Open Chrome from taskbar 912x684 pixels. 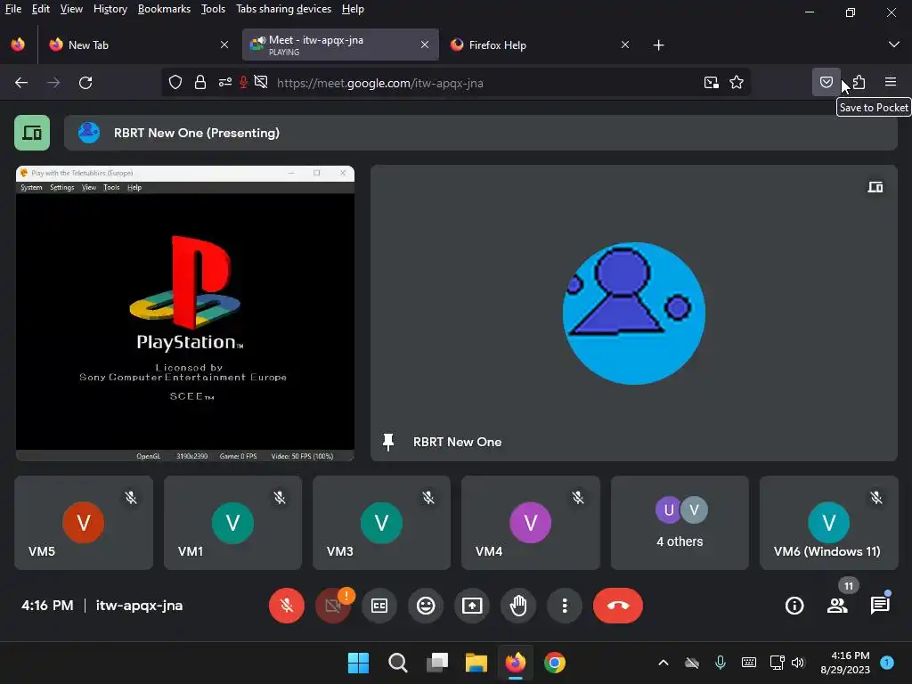(x=555, y=663)
